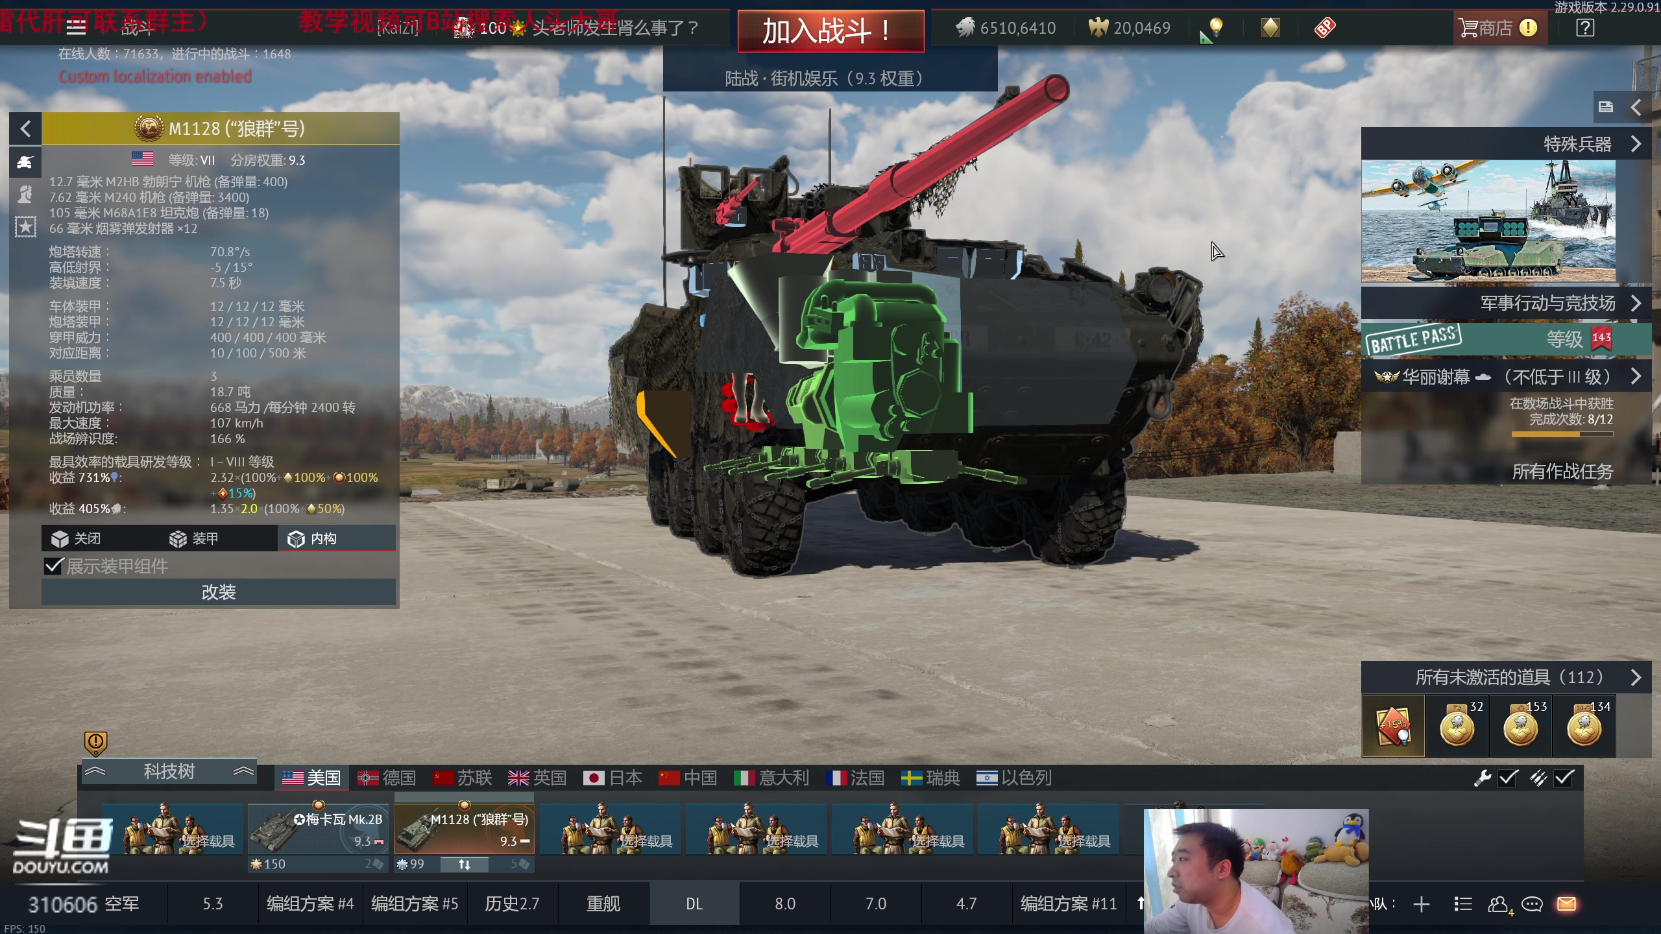Viewport: 1661px width, 934px height.
Task: Switch to 美国 nation tab
Action: pos(311,778)
